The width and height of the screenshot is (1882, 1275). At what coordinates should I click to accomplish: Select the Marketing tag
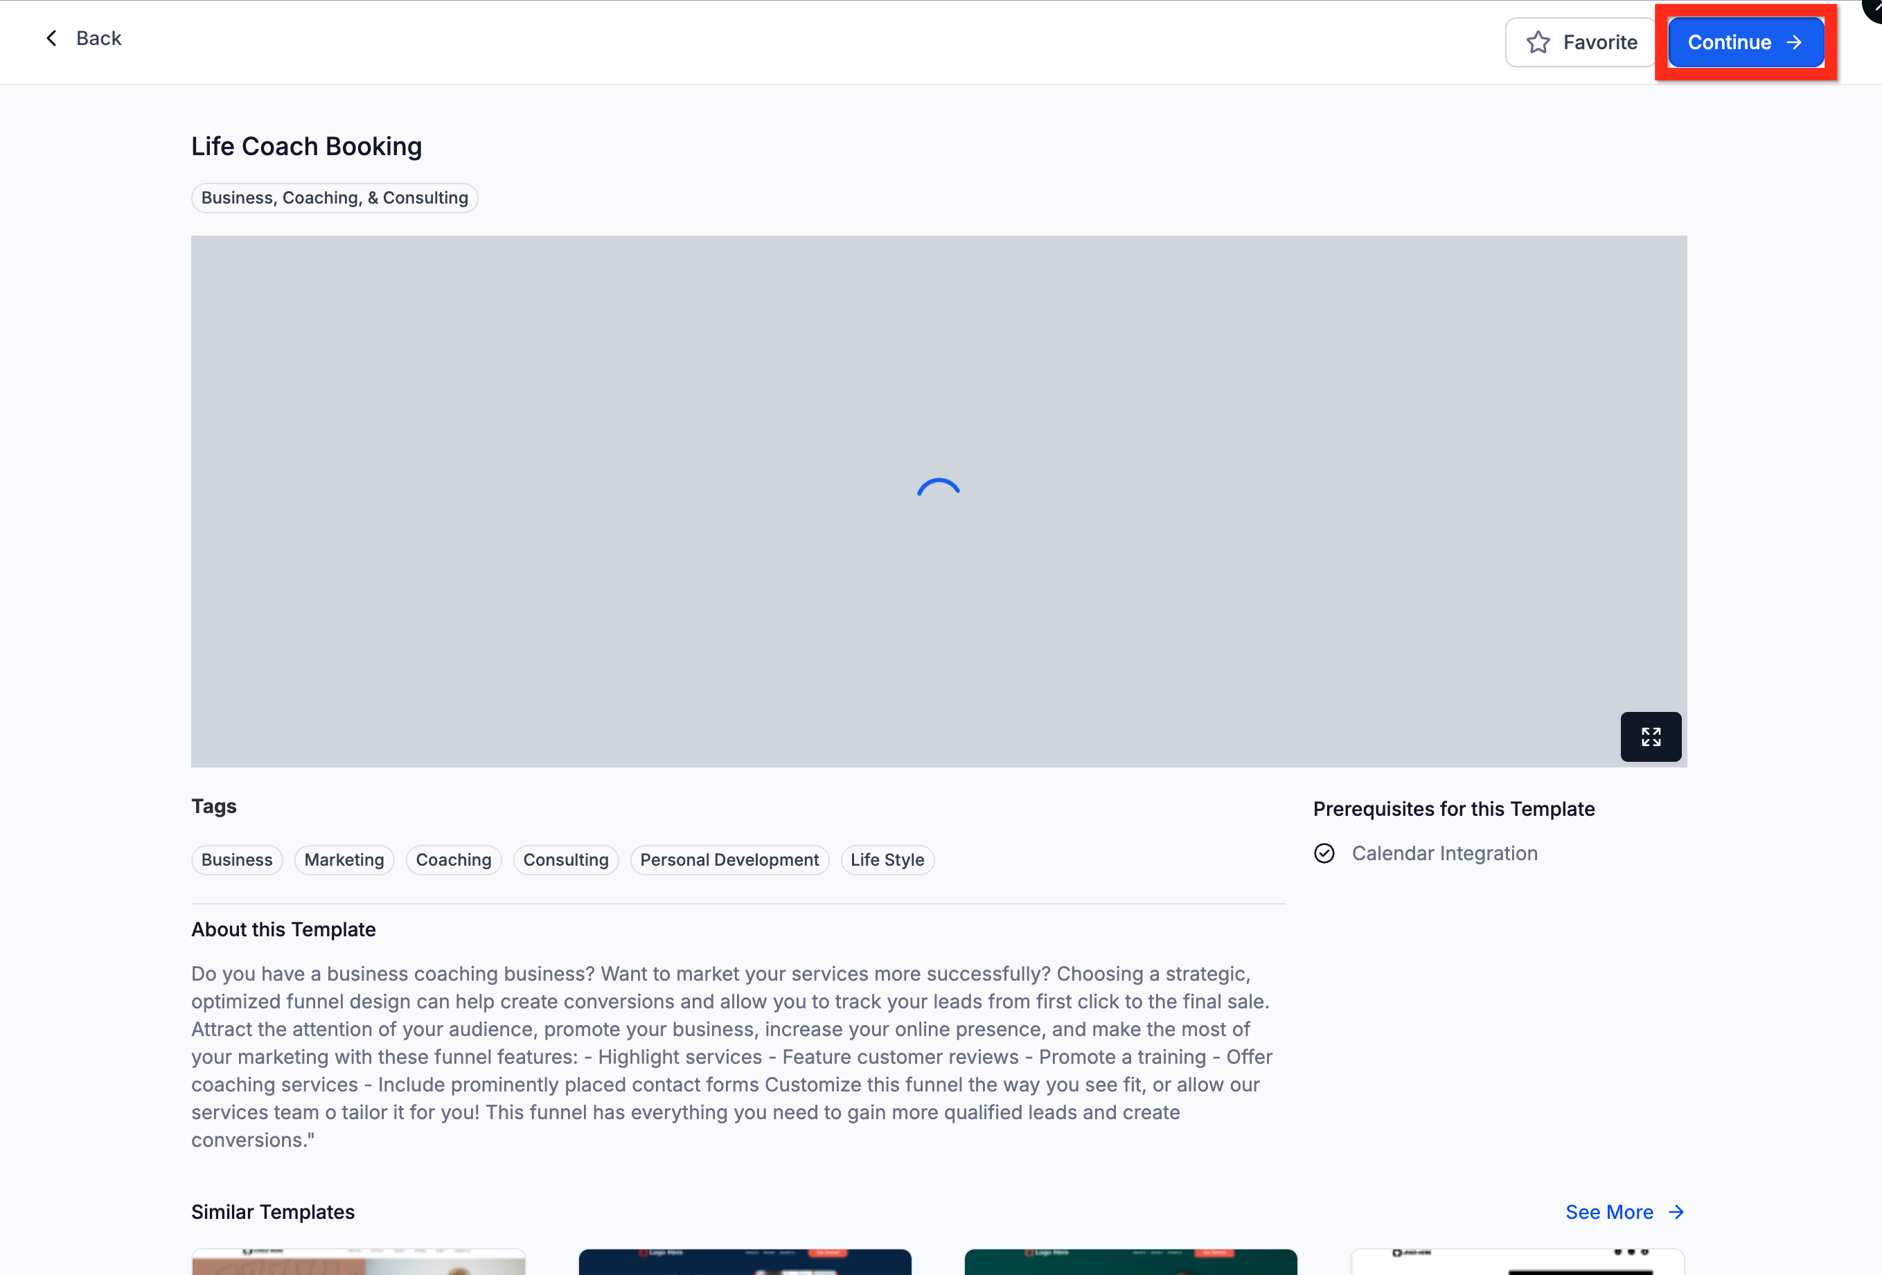click(344, 859)
